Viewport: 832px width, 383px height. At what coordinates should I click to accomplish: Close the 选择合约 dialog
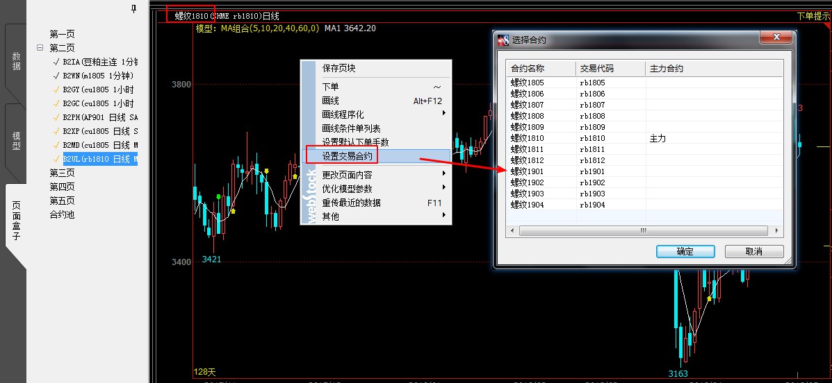pyautogui.click(x=776, y=37)
